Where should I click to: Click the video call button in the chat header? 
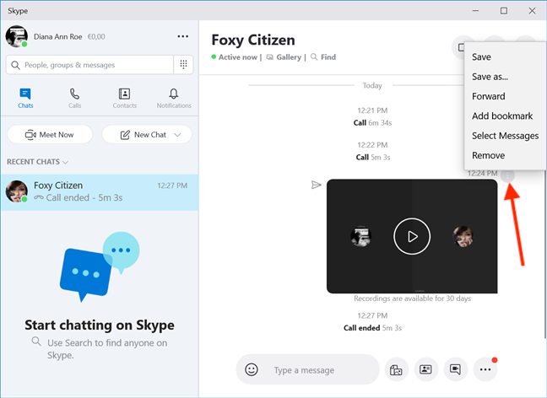point(459,47)
